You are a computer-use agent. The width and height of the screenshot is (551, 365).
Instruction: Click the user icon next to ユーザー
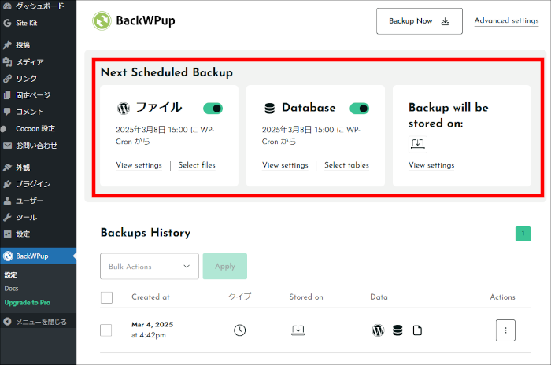coord(7,201)
